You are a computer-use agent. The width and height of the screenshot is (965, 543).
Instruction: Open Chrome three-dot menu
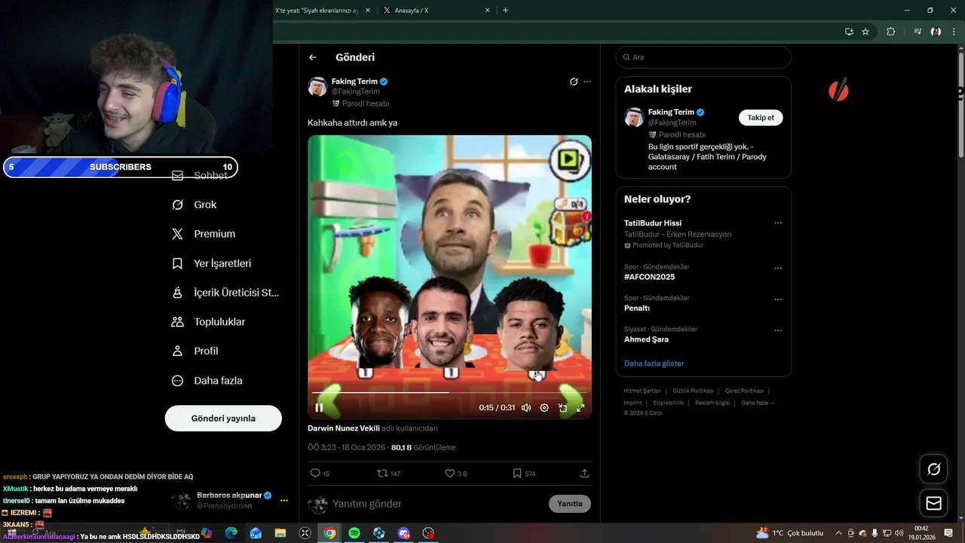coord(953,32)
